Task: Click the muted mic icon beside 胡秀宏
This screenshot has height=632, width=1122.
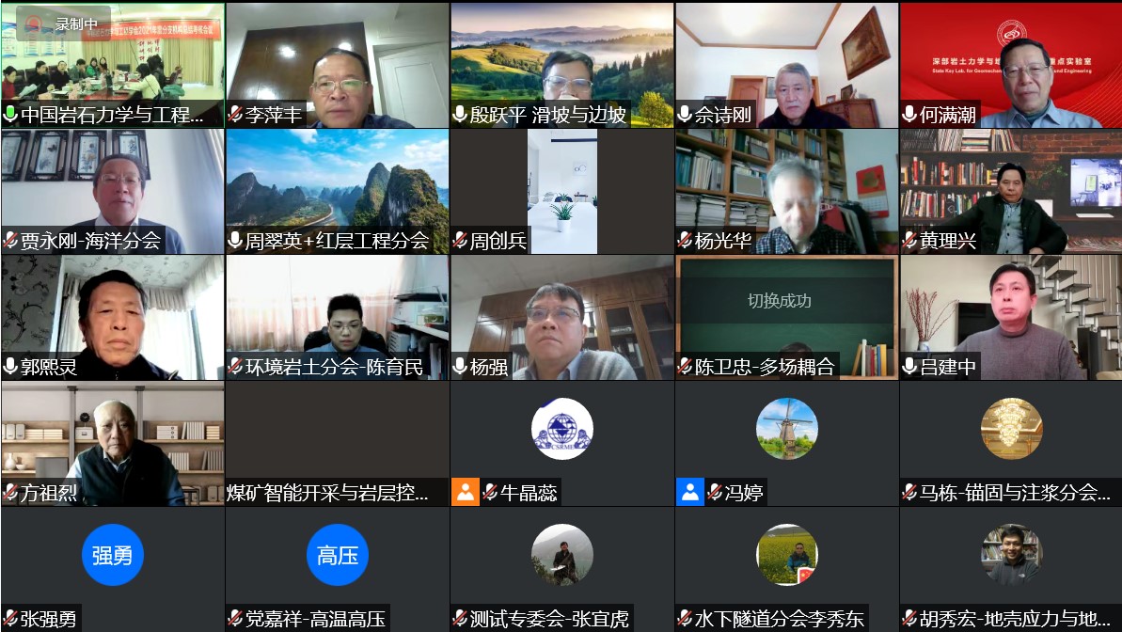Action: [910, 619]
